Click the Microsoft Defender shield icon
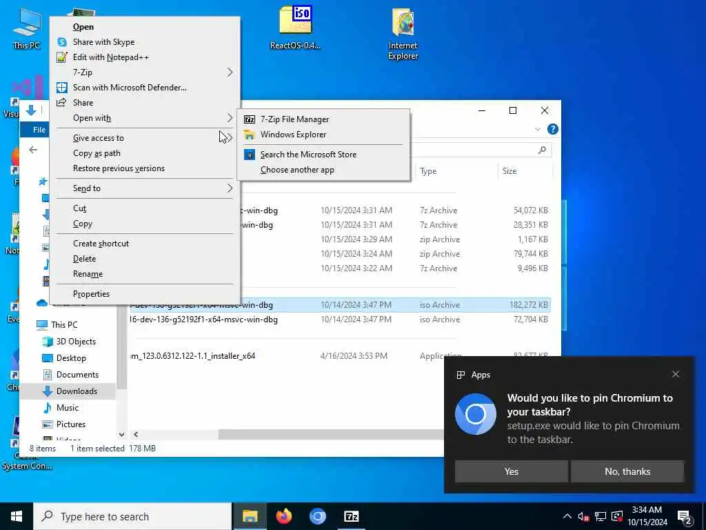 pos(61,88)
